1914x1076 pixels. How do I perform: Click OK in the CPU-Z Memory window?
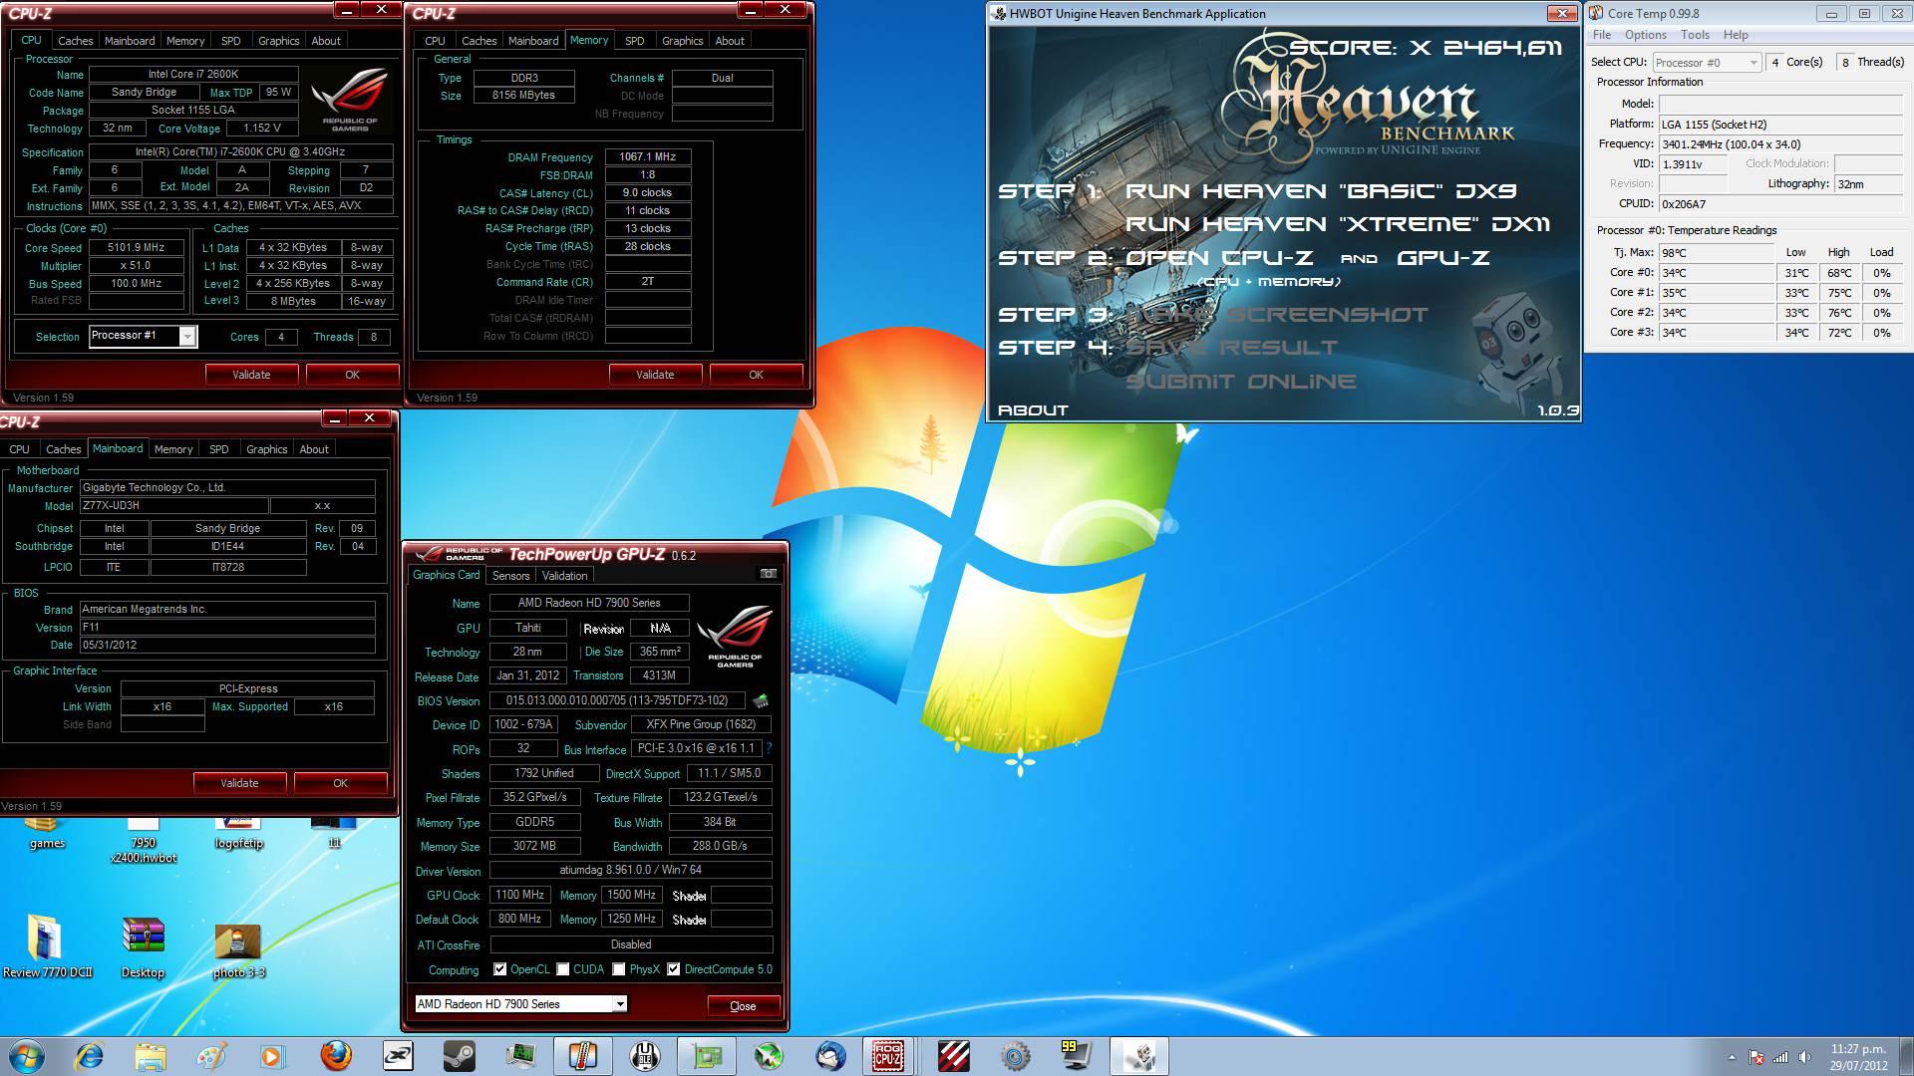point(756,375)
